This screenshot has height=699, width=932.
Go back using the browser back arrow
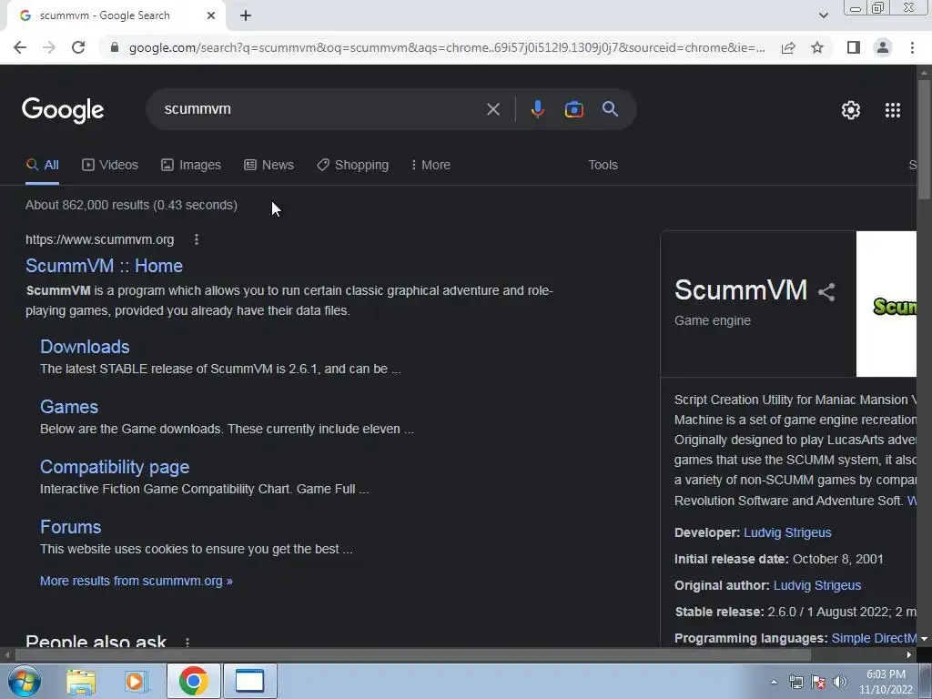20,47
